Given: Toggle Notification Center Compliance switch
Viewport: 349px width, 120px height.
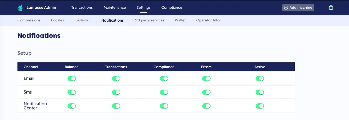Looking at the screenshot, I should point(164,106).
